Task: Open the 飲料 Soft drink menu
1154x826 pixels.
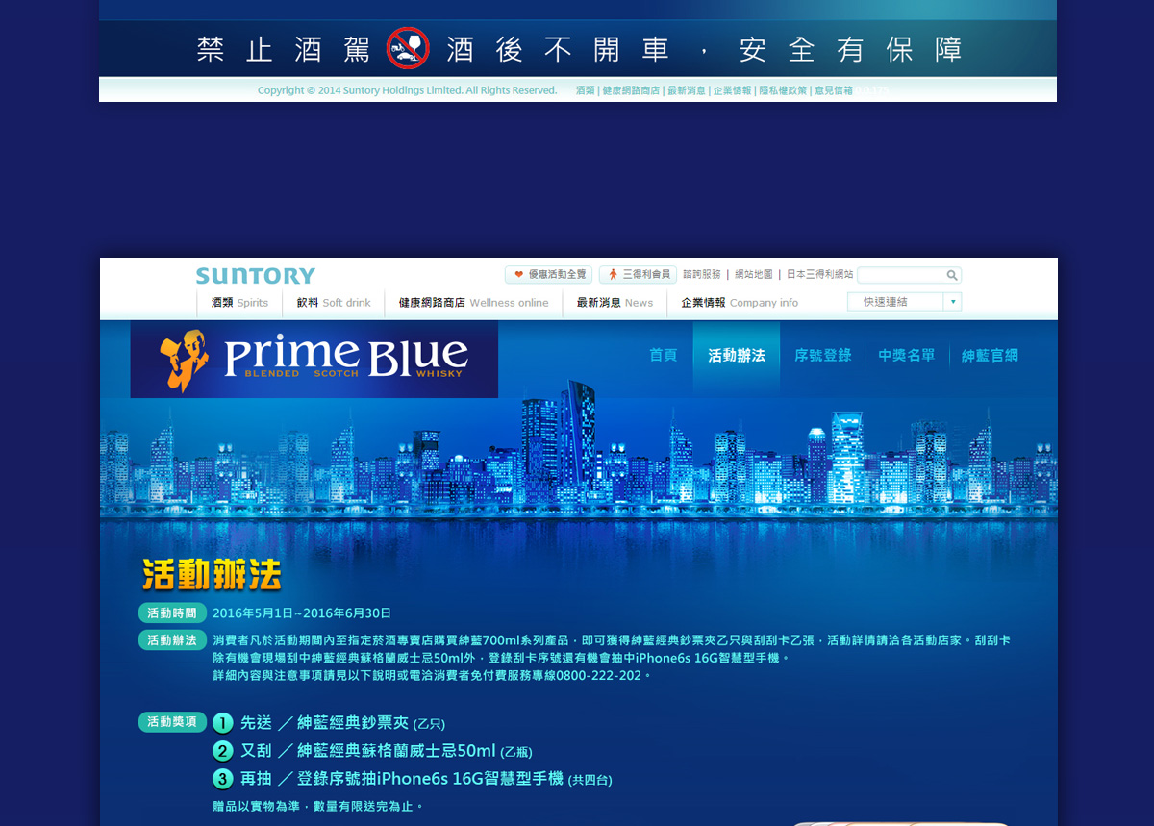Action: 334,303
